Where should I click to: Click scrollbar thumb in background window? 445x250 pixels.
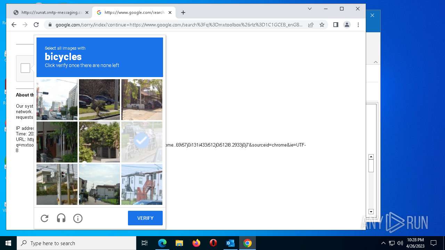point(371,166)
